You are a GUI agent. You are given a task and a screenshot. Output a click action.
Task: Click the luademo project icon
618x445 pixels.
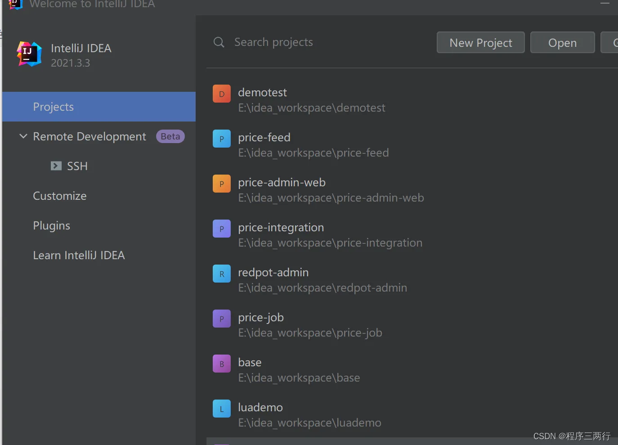point(222,409)
